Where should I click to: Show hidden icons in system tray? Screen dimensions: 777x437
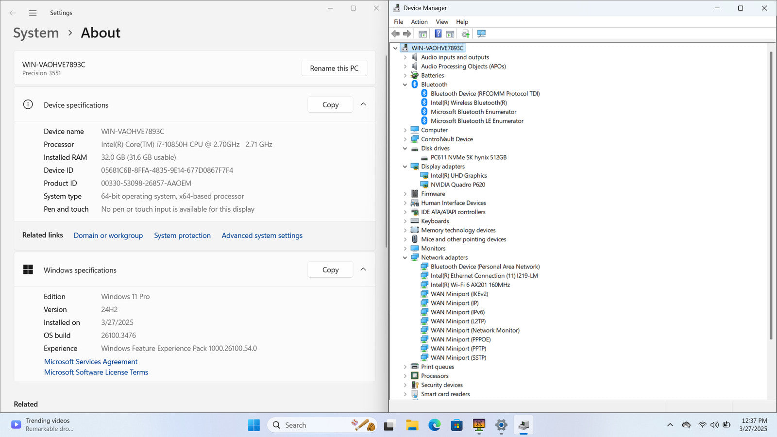pyautogui.click(x=670, y=425)
